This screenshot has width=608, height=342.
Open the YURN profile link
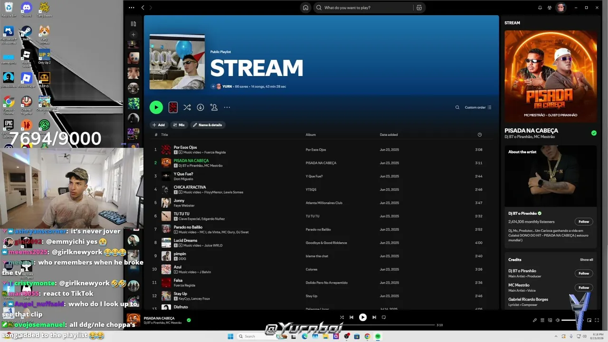point(227,86)
